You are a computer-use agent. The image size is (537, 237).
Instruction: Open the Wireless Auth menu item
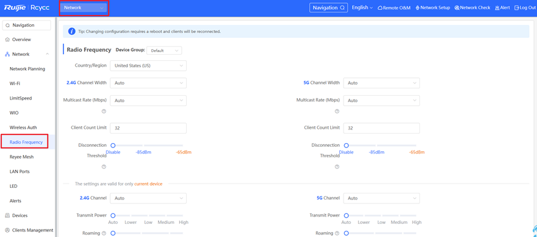pyautogui.click(x=23, y=128)
